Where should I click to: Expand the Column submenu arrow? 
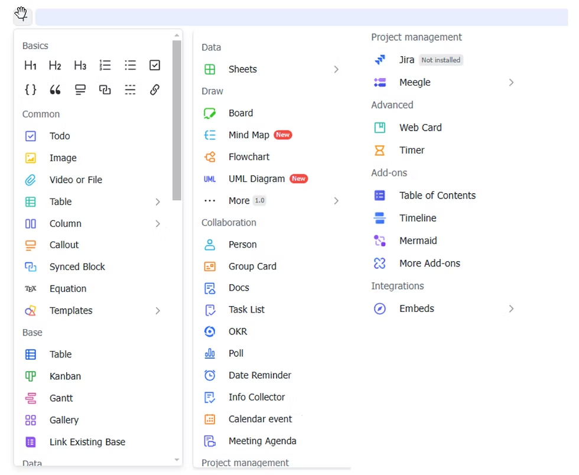pyautogui.click(x=158, y=223)
